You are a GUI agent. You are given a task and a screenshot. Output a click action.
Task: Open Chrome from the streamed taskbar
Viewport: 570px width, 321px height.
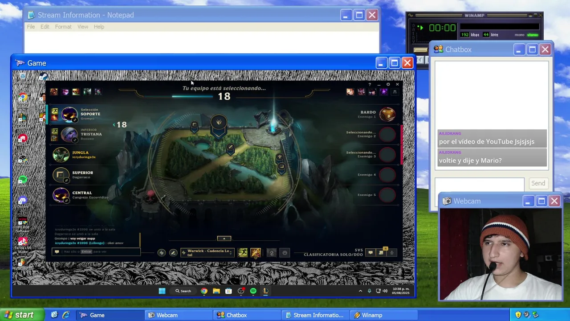coord(204,291)
